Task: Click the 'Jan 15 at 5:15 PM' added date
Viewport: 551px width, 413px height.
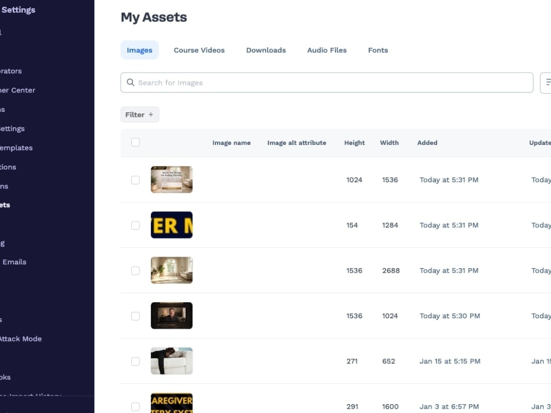Action: tap(450, 361)
